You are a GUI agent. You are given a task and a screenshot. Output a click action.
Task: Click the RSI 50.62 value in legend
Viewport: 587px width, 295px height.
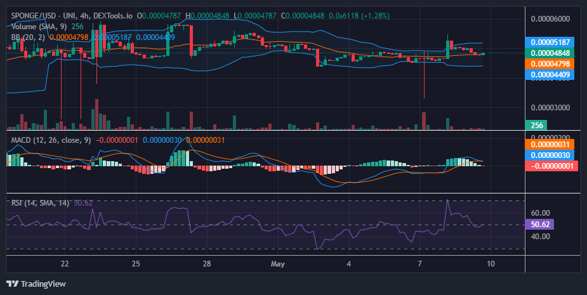83,203
